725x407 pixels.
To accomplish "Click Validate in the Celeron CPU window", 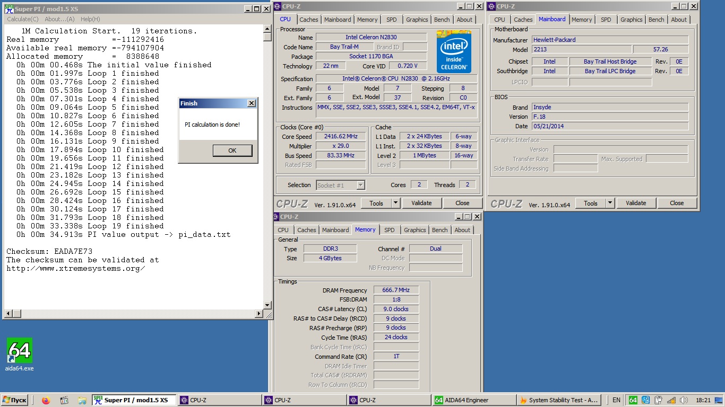I will click(x=421, y=203).
